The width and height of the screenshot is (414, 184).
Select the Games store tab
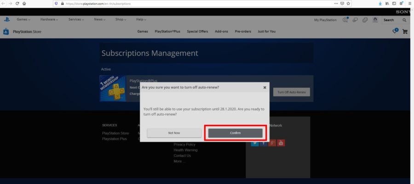pyautogui.click(x=143, y=31)
